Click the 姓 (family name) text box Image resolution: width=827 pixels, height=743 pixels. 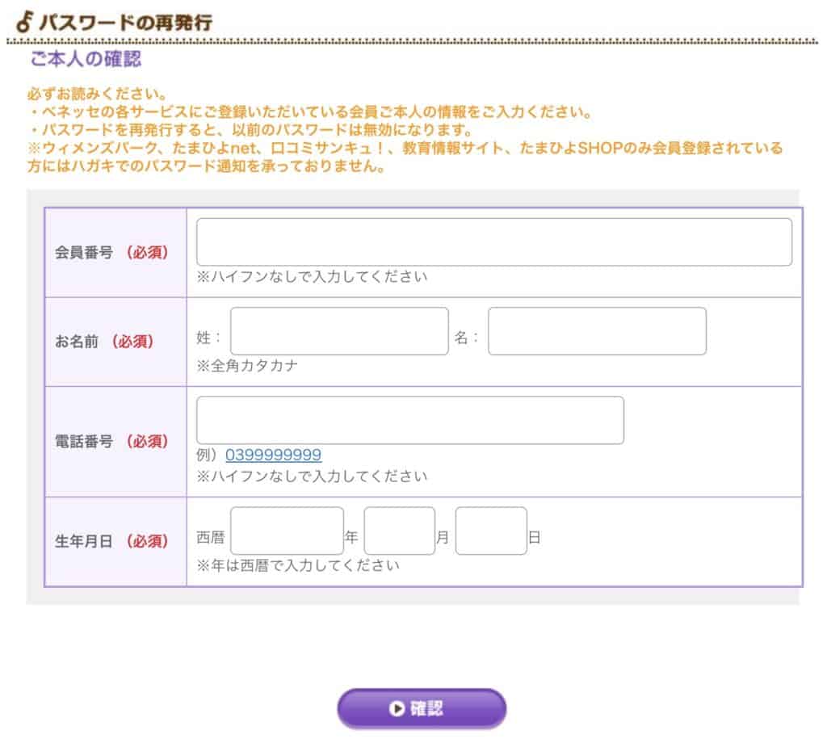pyautogui.click(x=339, y=331)
